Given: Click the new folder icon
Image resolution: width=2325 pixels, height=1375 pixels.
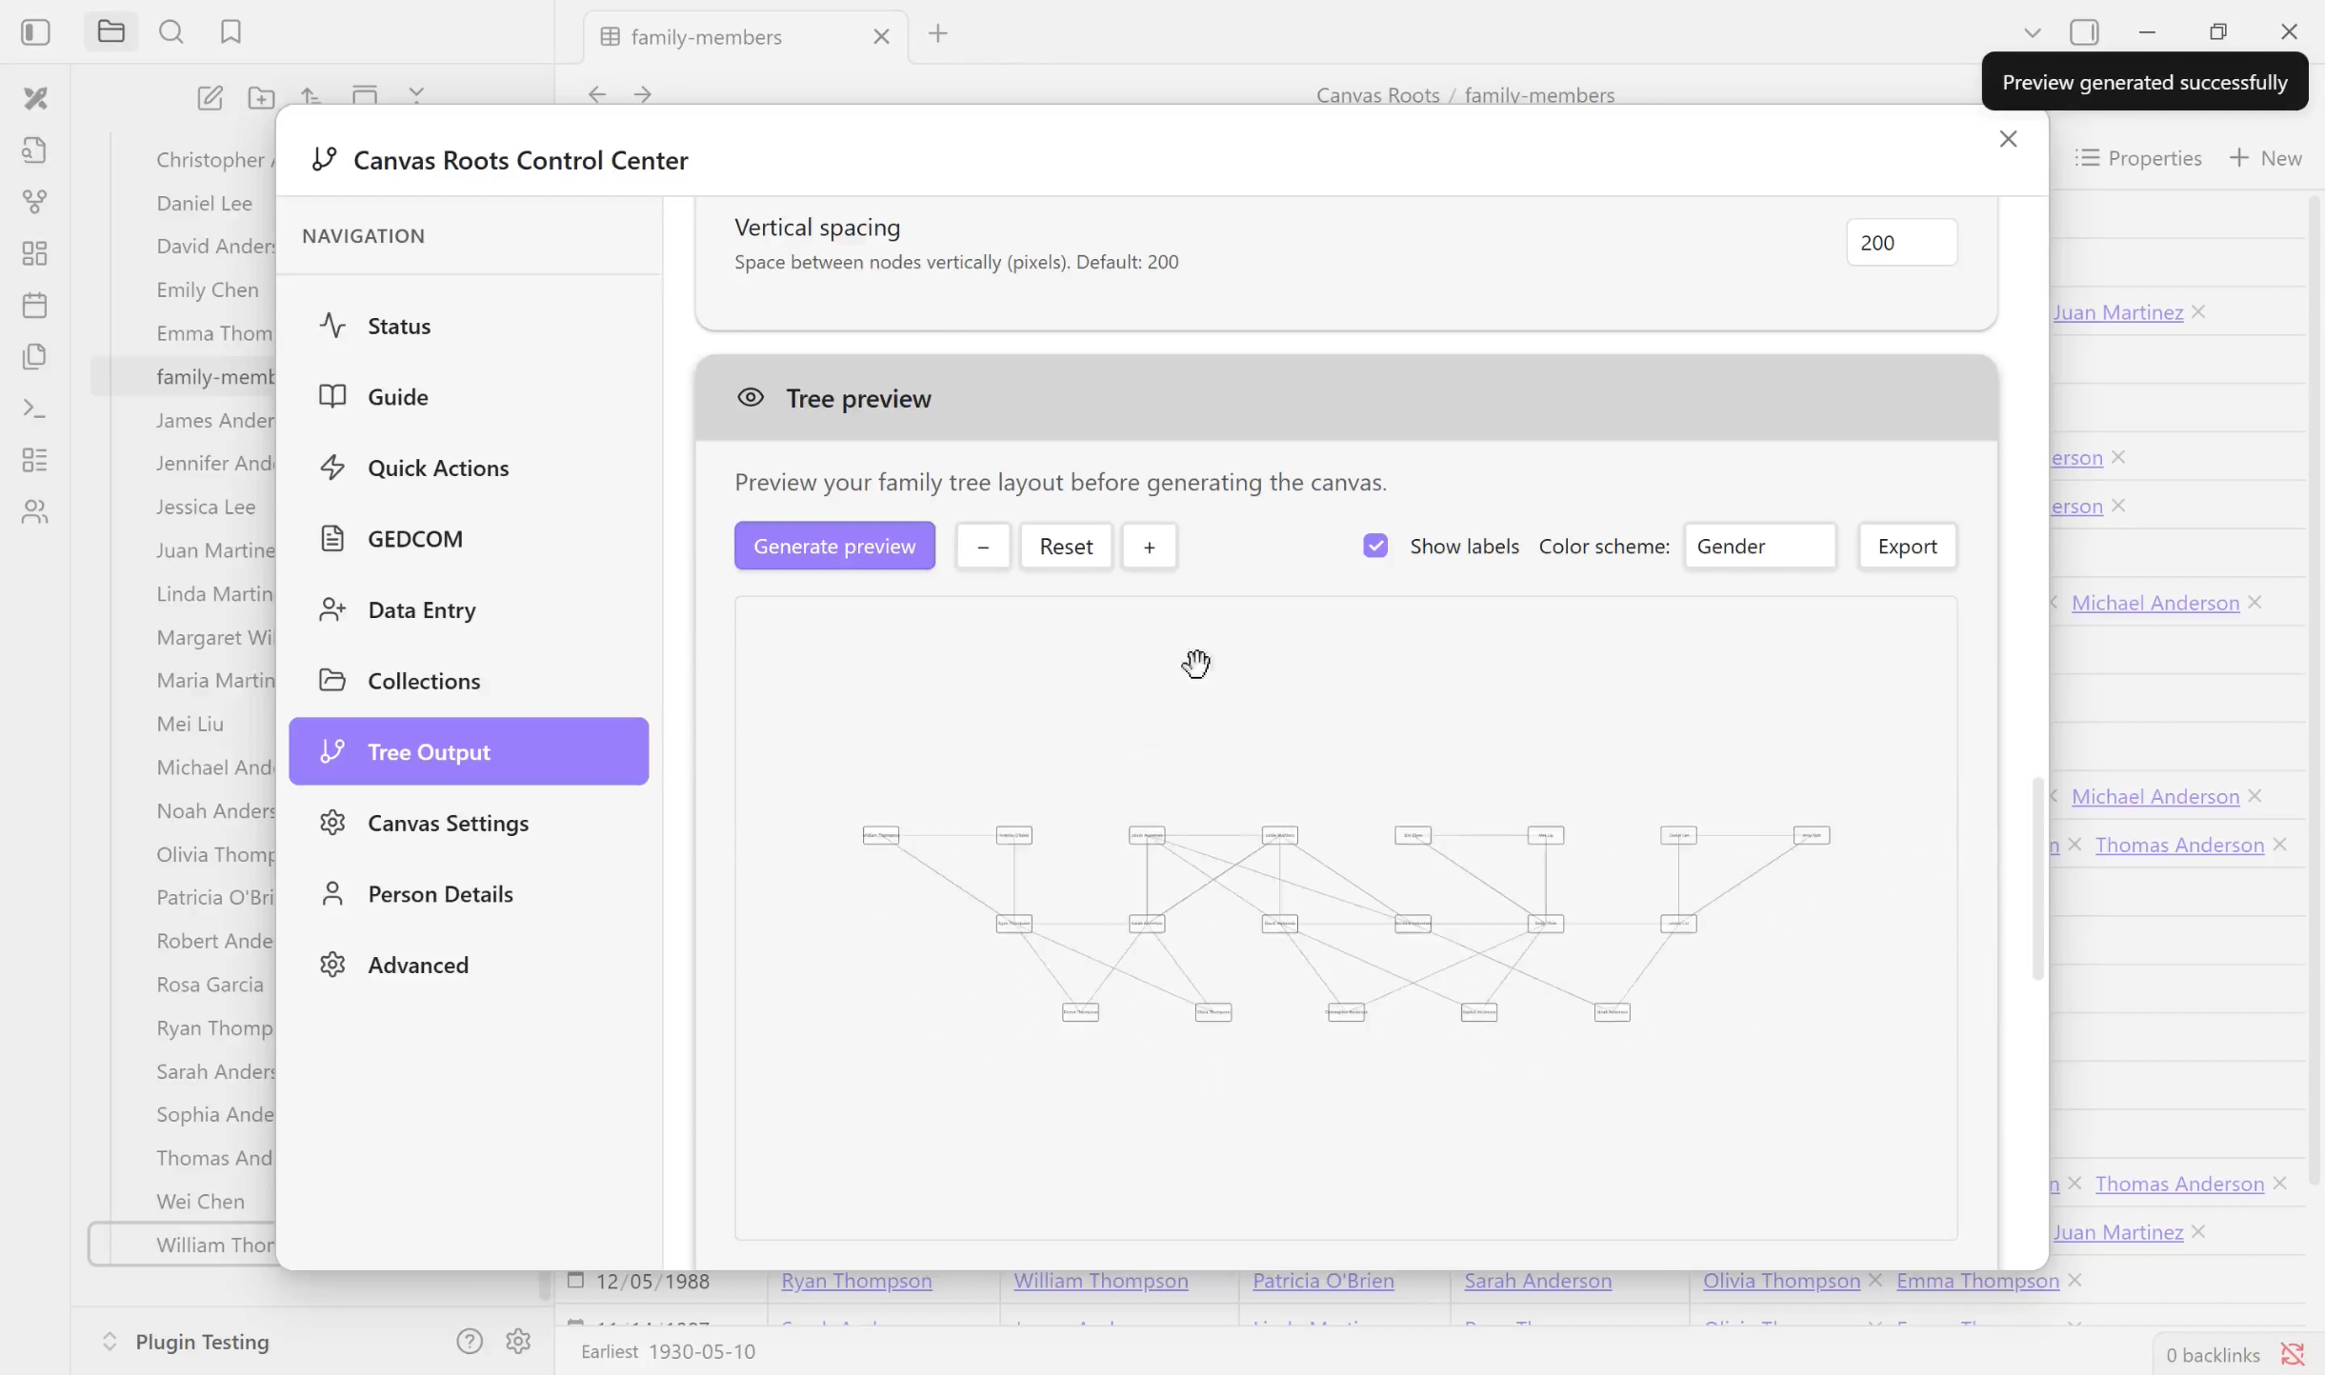Looking at the screenshot, I should (261, 97).
